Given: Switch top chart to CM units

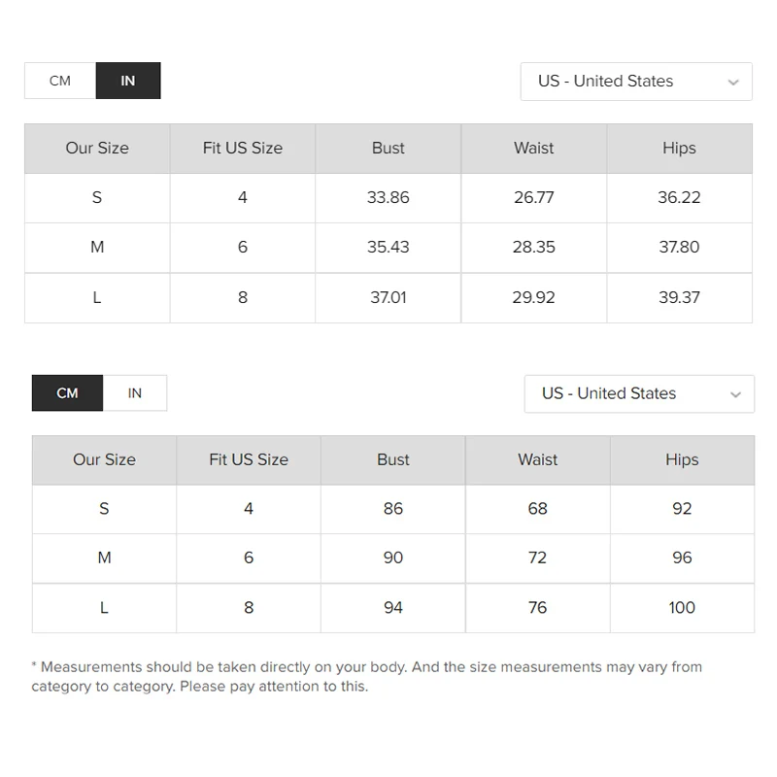Looking at the screenshot, I should [x=60, y=81].
